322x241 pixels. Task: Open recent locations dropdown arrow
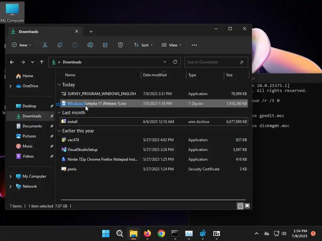point(32,62)
